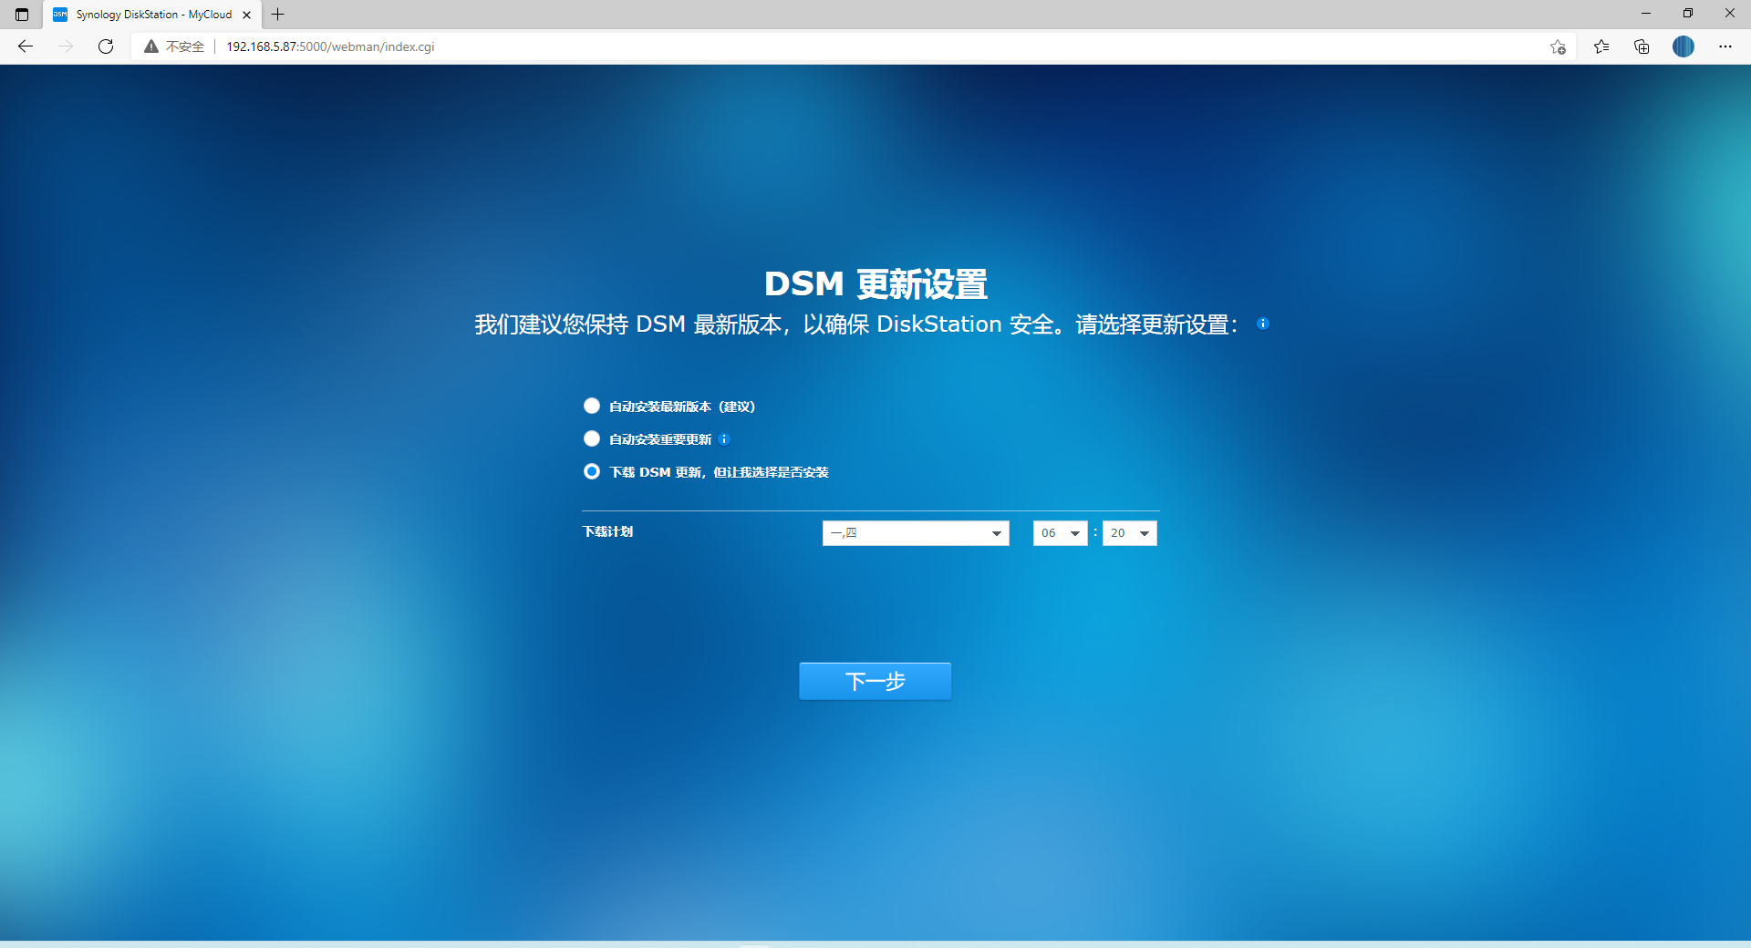Image resolution: width=1751 pixels, height=948 pixels.
Task: Open the download schedule weekday dropdown
Action: point(916,533)
